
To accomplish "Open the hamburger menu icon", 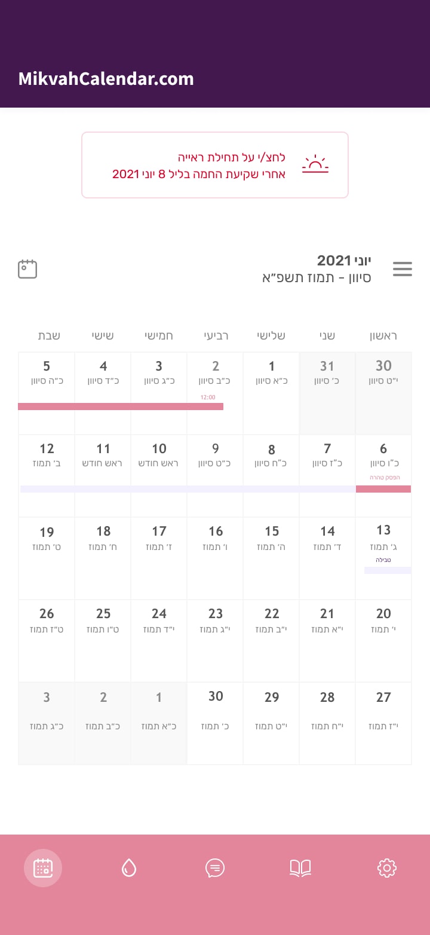I will (x=403, y=269).
